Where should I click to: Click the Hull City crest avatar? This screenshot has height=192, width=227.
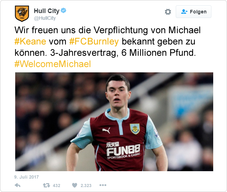(22, 13)
